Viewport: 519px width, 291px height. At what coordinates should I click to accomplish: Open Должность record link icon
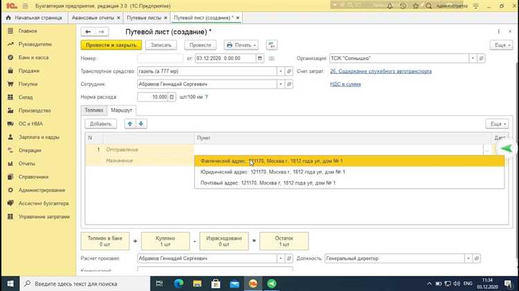[477, 259]
